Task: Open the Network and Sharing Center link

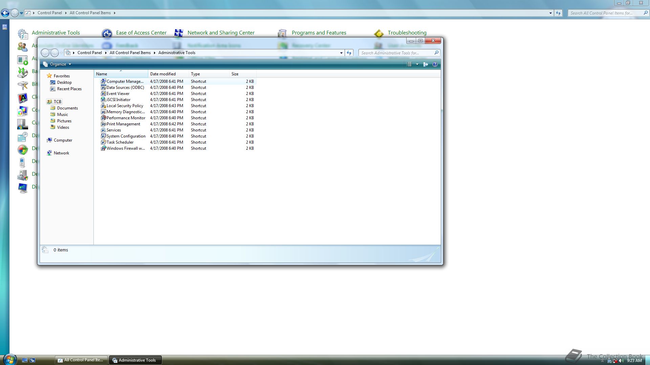Action: point(221,33)
